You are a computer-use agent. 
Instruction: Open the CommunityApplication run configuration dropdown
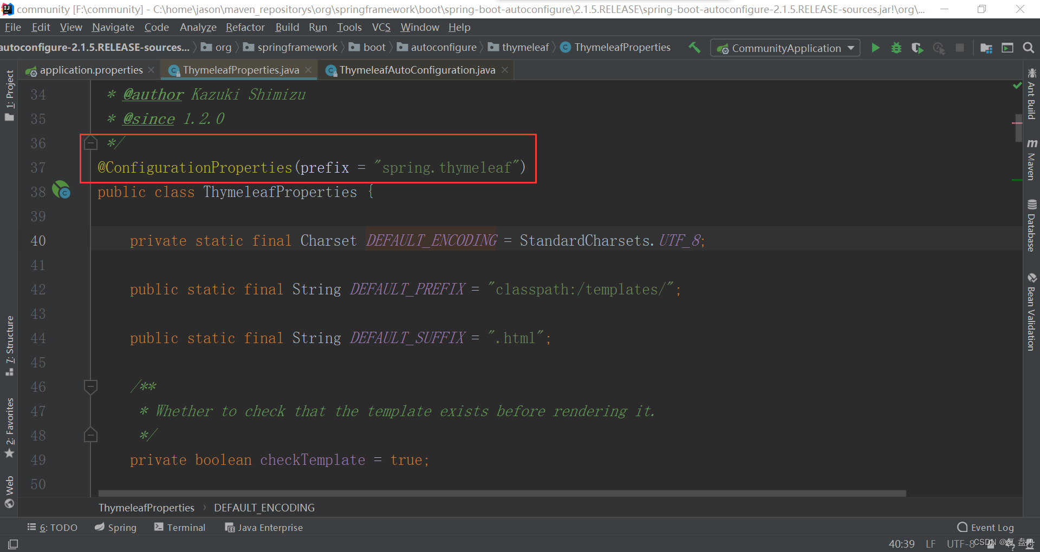785,48
